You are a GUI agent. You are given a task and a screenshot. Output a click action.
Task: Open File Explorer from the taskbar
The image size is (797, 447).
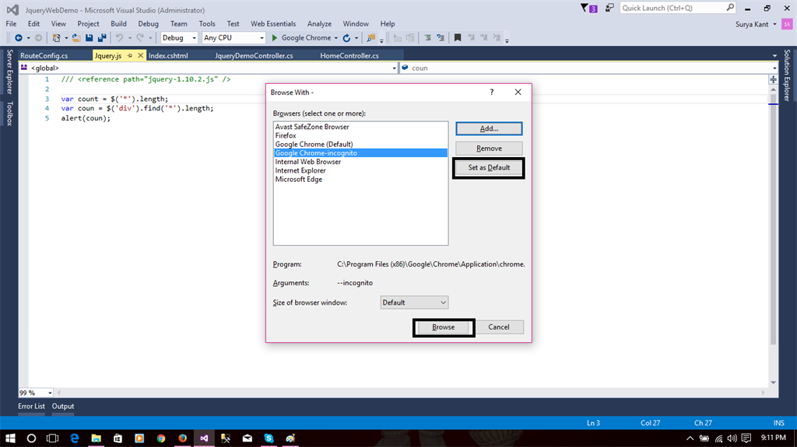pos(96,438)
